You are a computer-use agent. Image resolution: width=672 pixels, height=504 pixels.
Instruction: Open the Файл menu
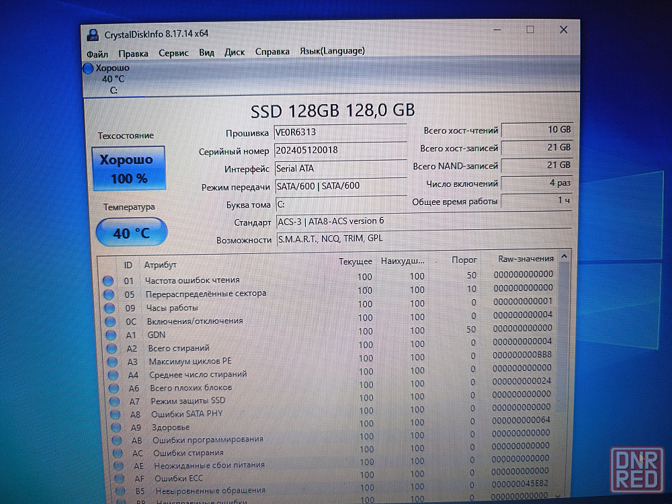(x=97, y=54)
